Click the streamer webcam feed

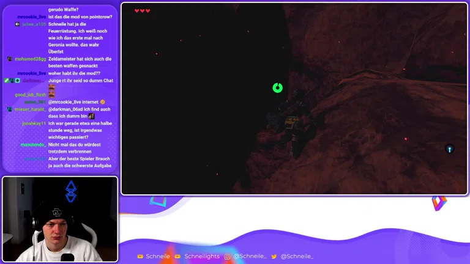point(60,219)
